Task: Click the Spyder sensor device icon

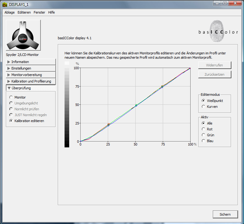Action: pyautogui.click(x=23, y=35)
